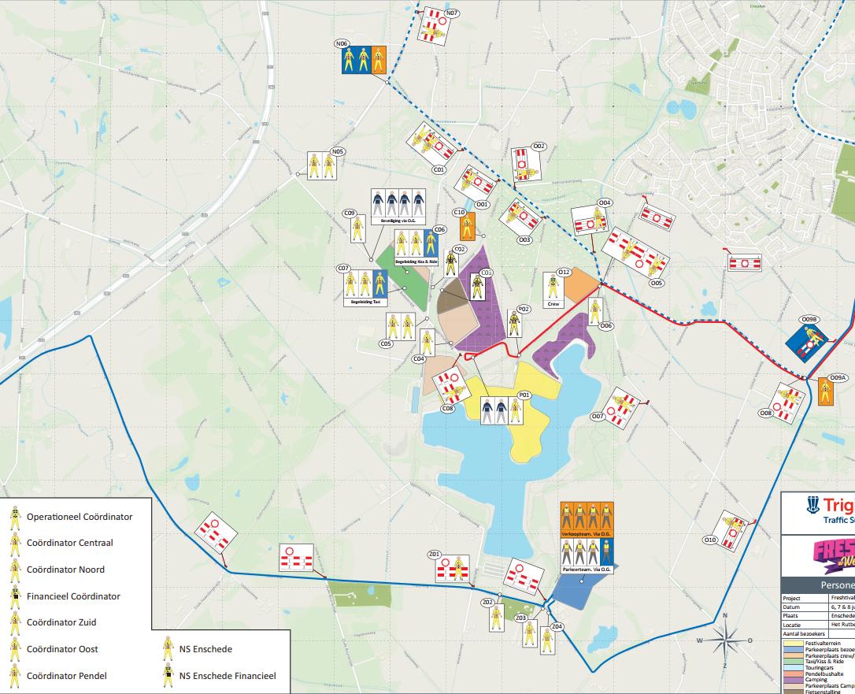Select the Crew controller icon at O12
The width and height of the screenshot is (855, 694).
[x=554, y=287]
